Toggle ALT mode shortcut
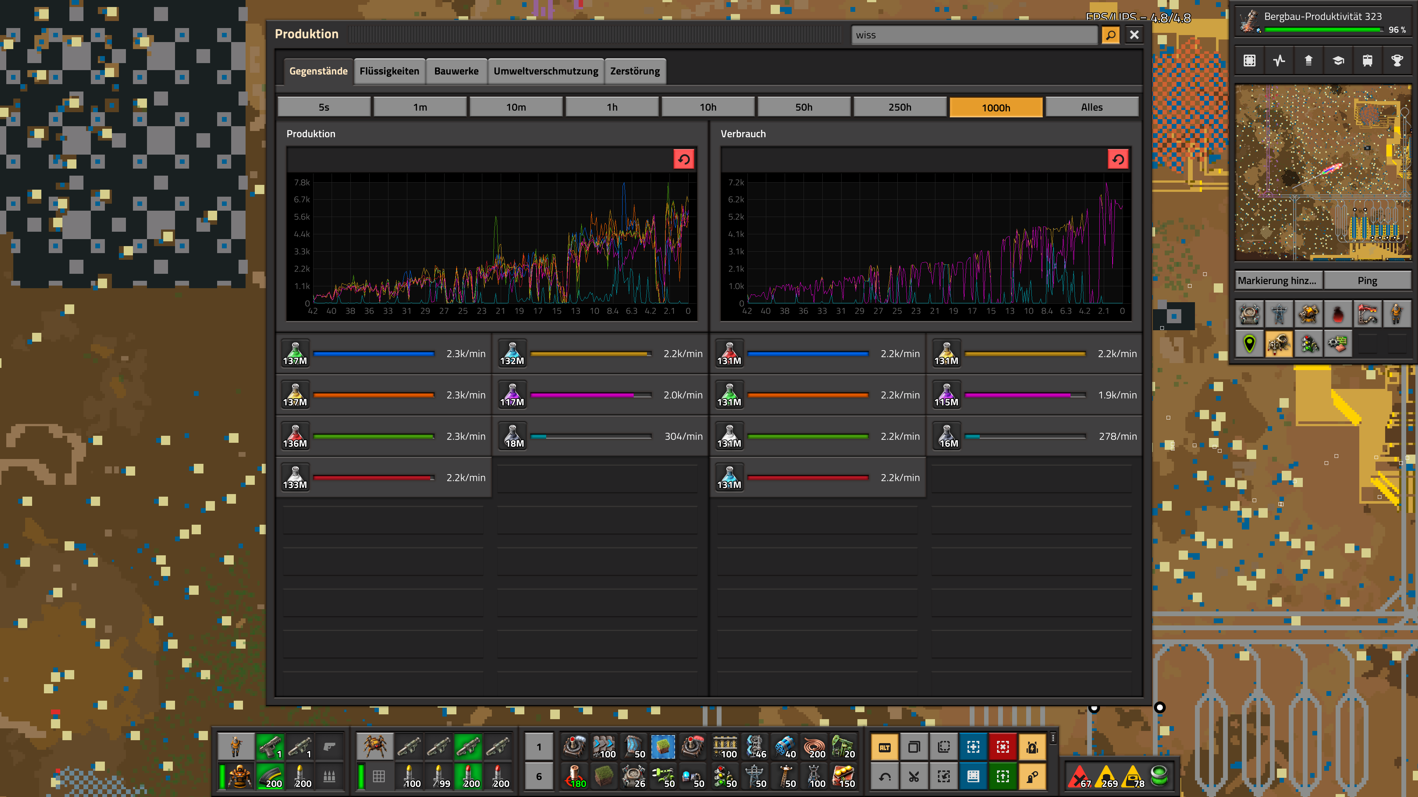Image resolution: width=1418 pixels, height=797 pixels. click(x=885, y=747)
